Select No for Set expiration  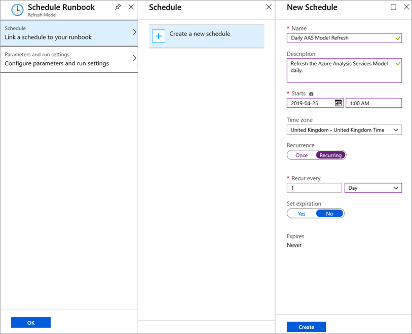pos(329,214)
